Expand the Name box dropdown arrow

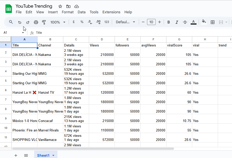[x=23, y=33]
